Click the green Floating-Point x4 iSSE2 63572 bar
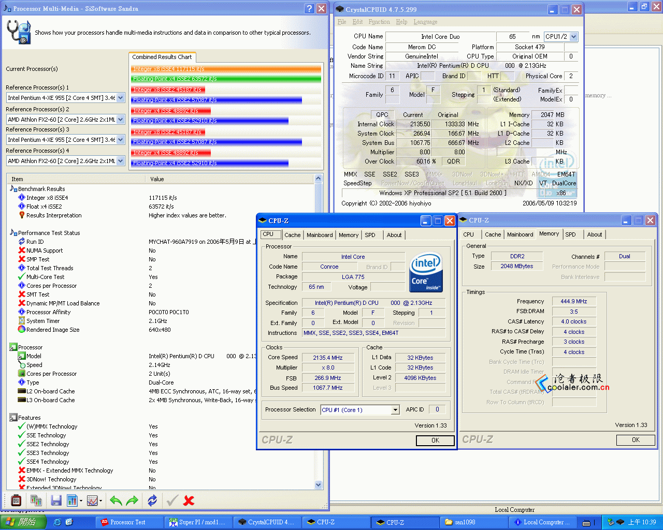 (x=226, y=79)
